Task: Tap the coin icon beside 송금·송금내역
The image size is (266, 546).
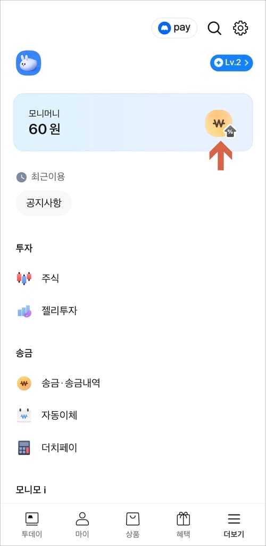Action: coord(24,384)
